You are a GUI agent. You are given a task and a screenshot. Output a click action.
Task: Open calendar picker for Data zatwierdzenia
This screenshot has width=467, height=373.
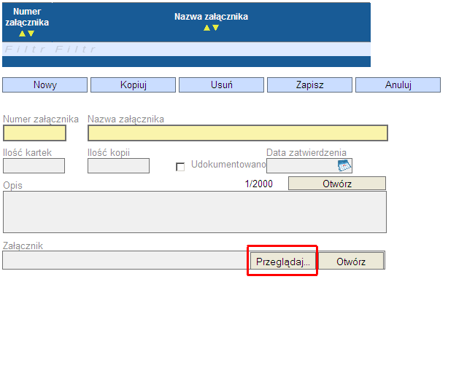tap(344, 165)
